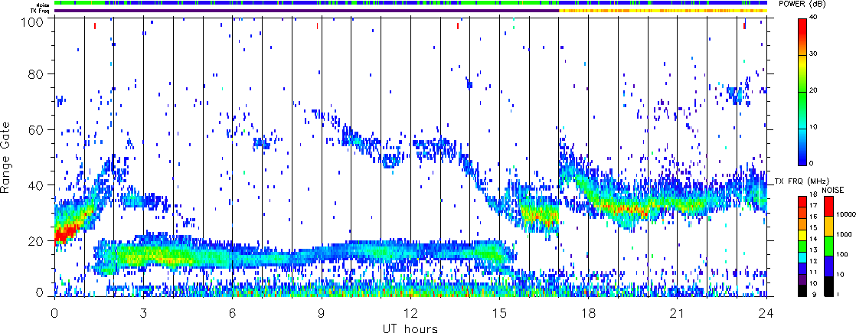Click the 18 label in TX FRQ legend
Screen dimensions: 856x333
tap(813, 194)
